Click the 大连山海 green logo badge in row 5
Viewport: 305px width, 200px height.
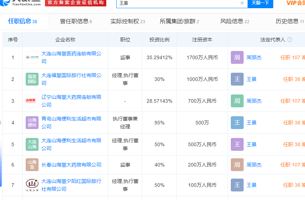[x=32, y=144]
